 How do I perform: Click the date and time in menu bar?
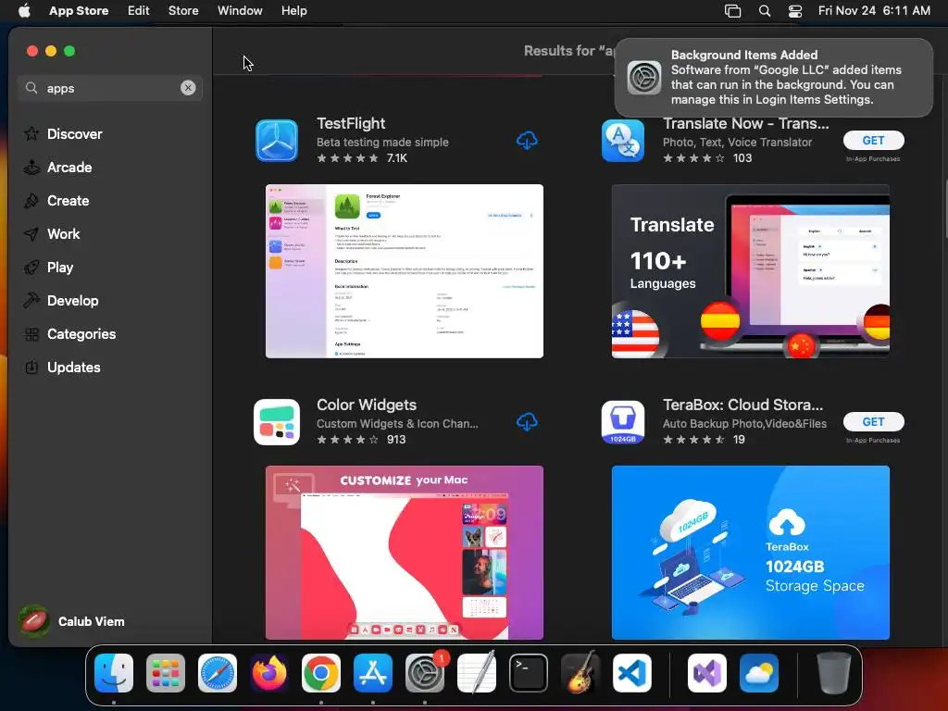click(874, 10)
